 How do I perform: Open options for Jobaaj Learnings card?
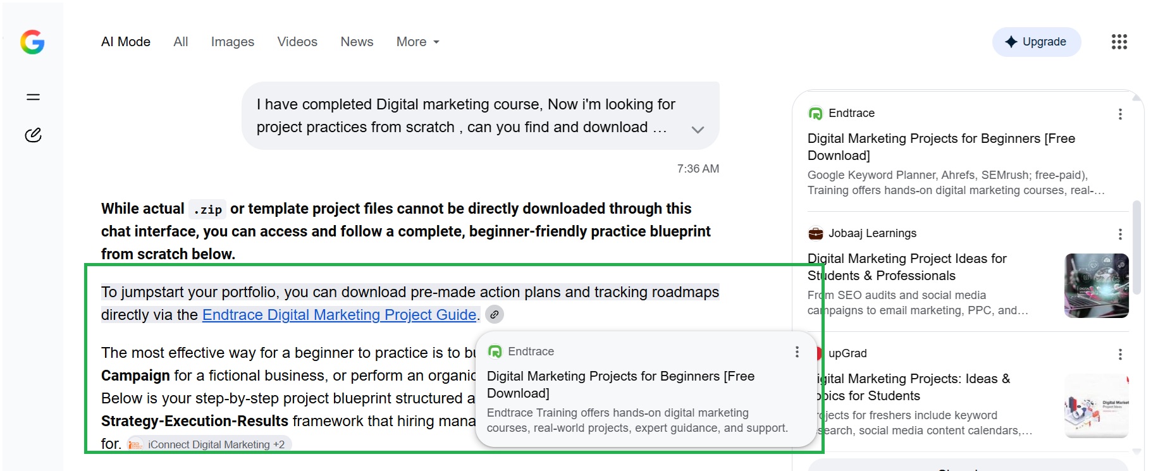[1120, 234]
